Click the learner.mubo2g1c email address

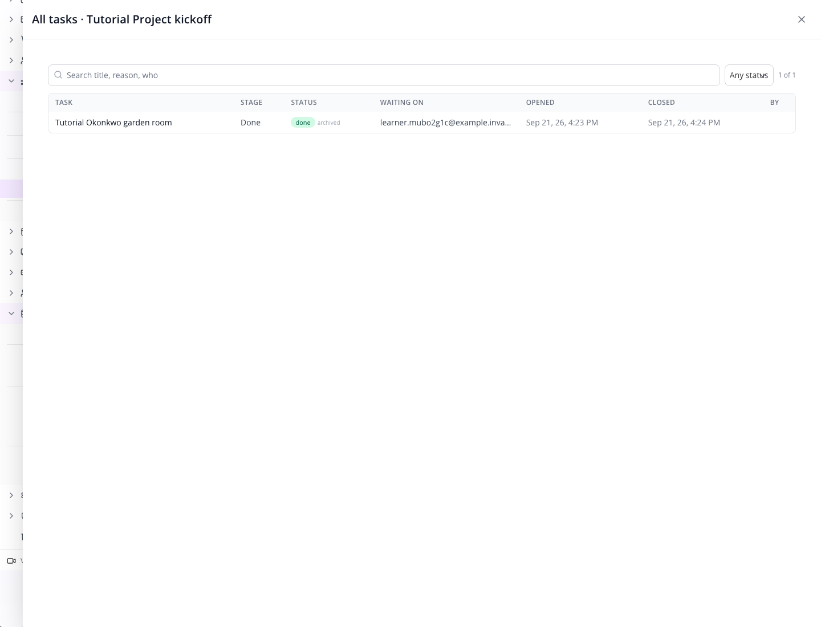[x=446, y=123]
